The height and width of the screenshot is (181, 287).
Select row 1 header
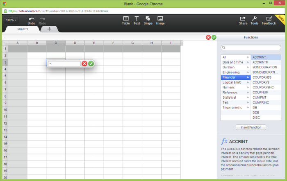[x=5, y=49]
